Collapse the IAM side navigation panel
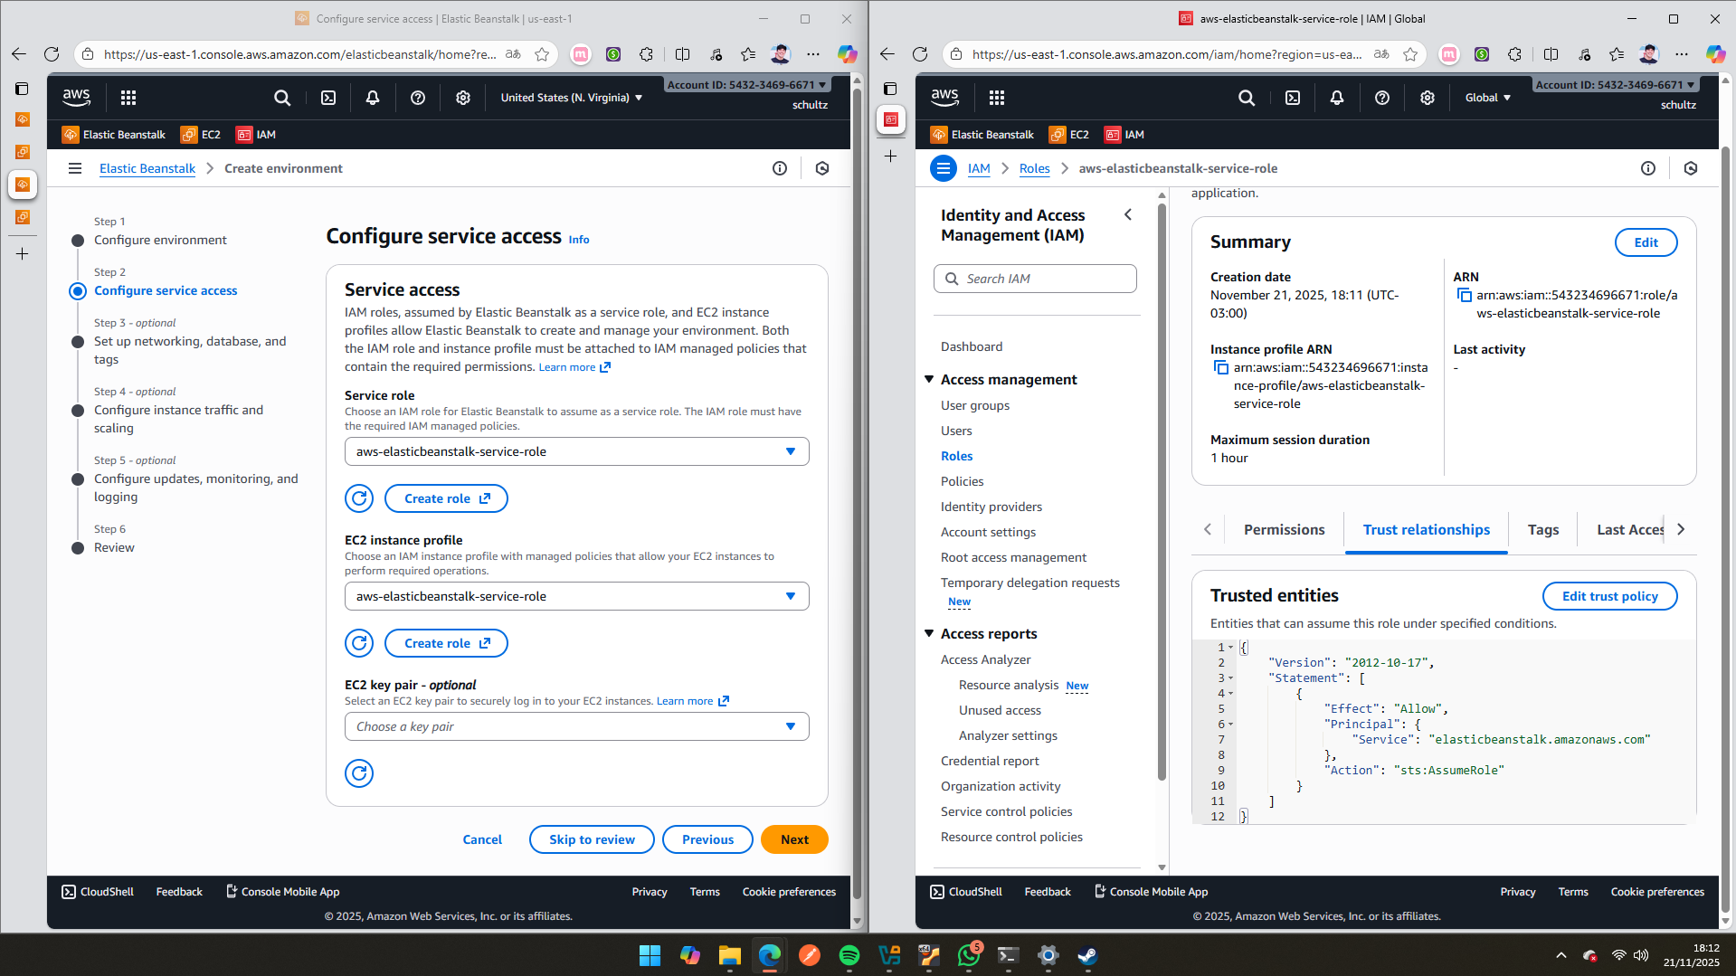The image size is (1736, 976). [x=1128, y=214]
